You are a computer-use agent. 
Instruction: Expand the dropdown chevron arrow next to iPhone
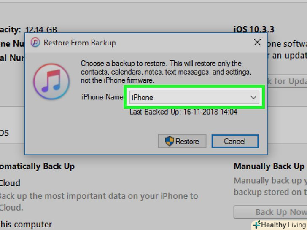pos(253,97)
